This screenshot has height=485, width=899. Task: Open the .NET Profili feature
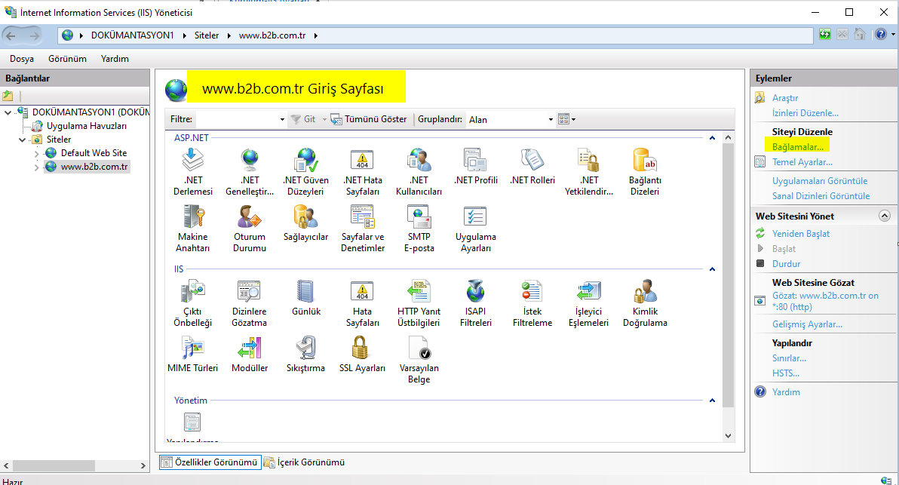click(x=475, y=166)
